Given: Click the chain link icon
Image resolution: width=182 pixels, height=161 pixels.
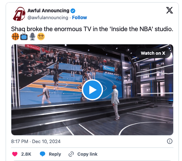Looking at the screenshot, I should (71, 154).
